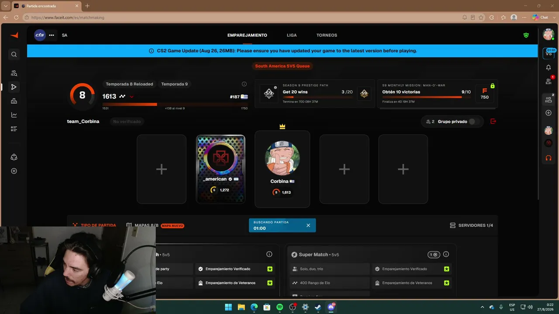
Task: Open the friends icon with red badge
Action: pyautogui.click(x=549, y=81)
